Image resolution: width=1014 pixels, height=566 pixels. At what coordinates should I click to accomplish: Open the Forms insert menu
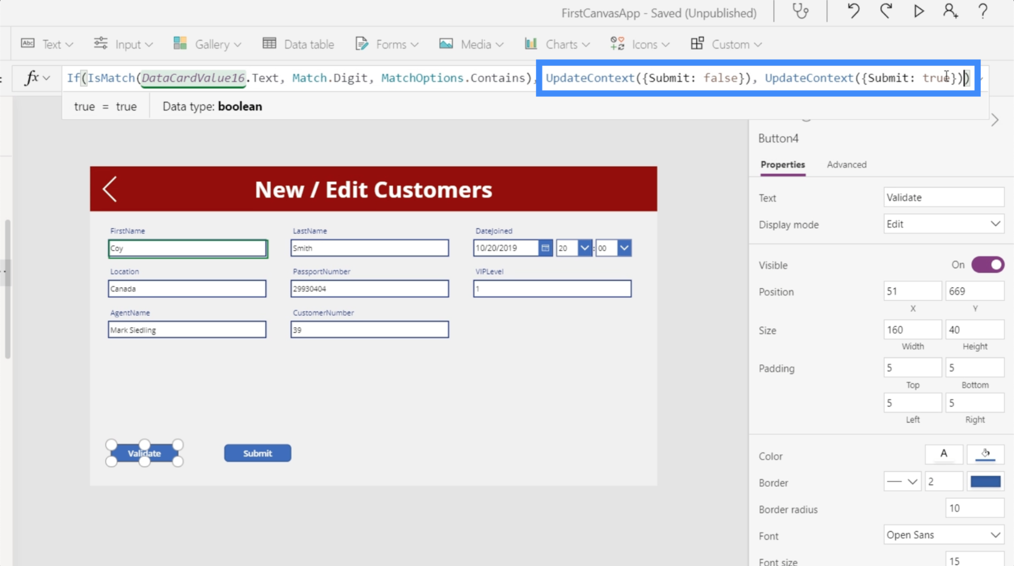coord(387,44)
